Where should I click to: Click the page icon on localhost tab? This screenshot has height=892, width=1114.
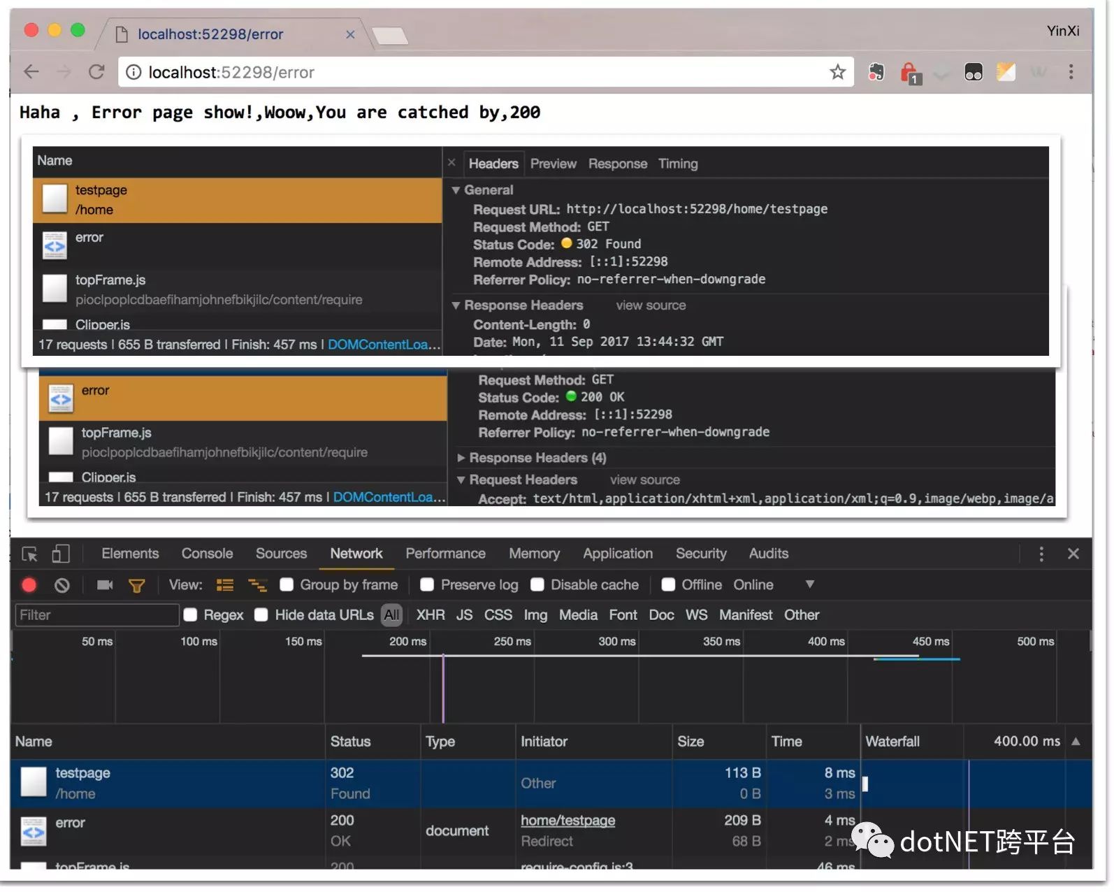[x=122, y=34]
